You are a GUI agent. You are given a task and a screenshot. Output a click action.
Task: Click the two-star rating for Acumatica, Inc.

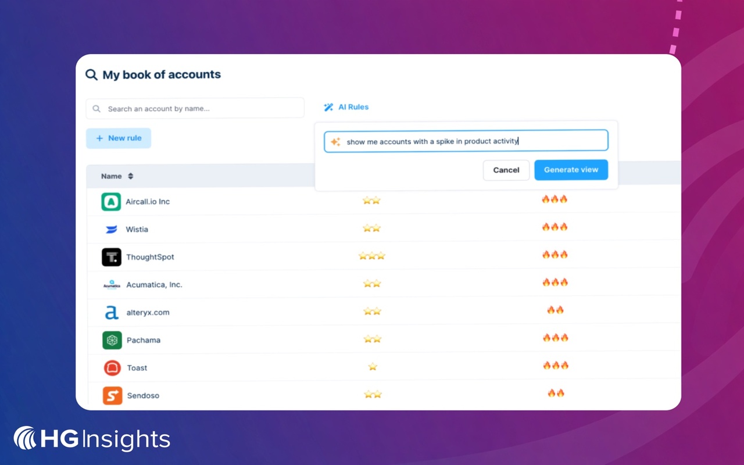point(372,284)
